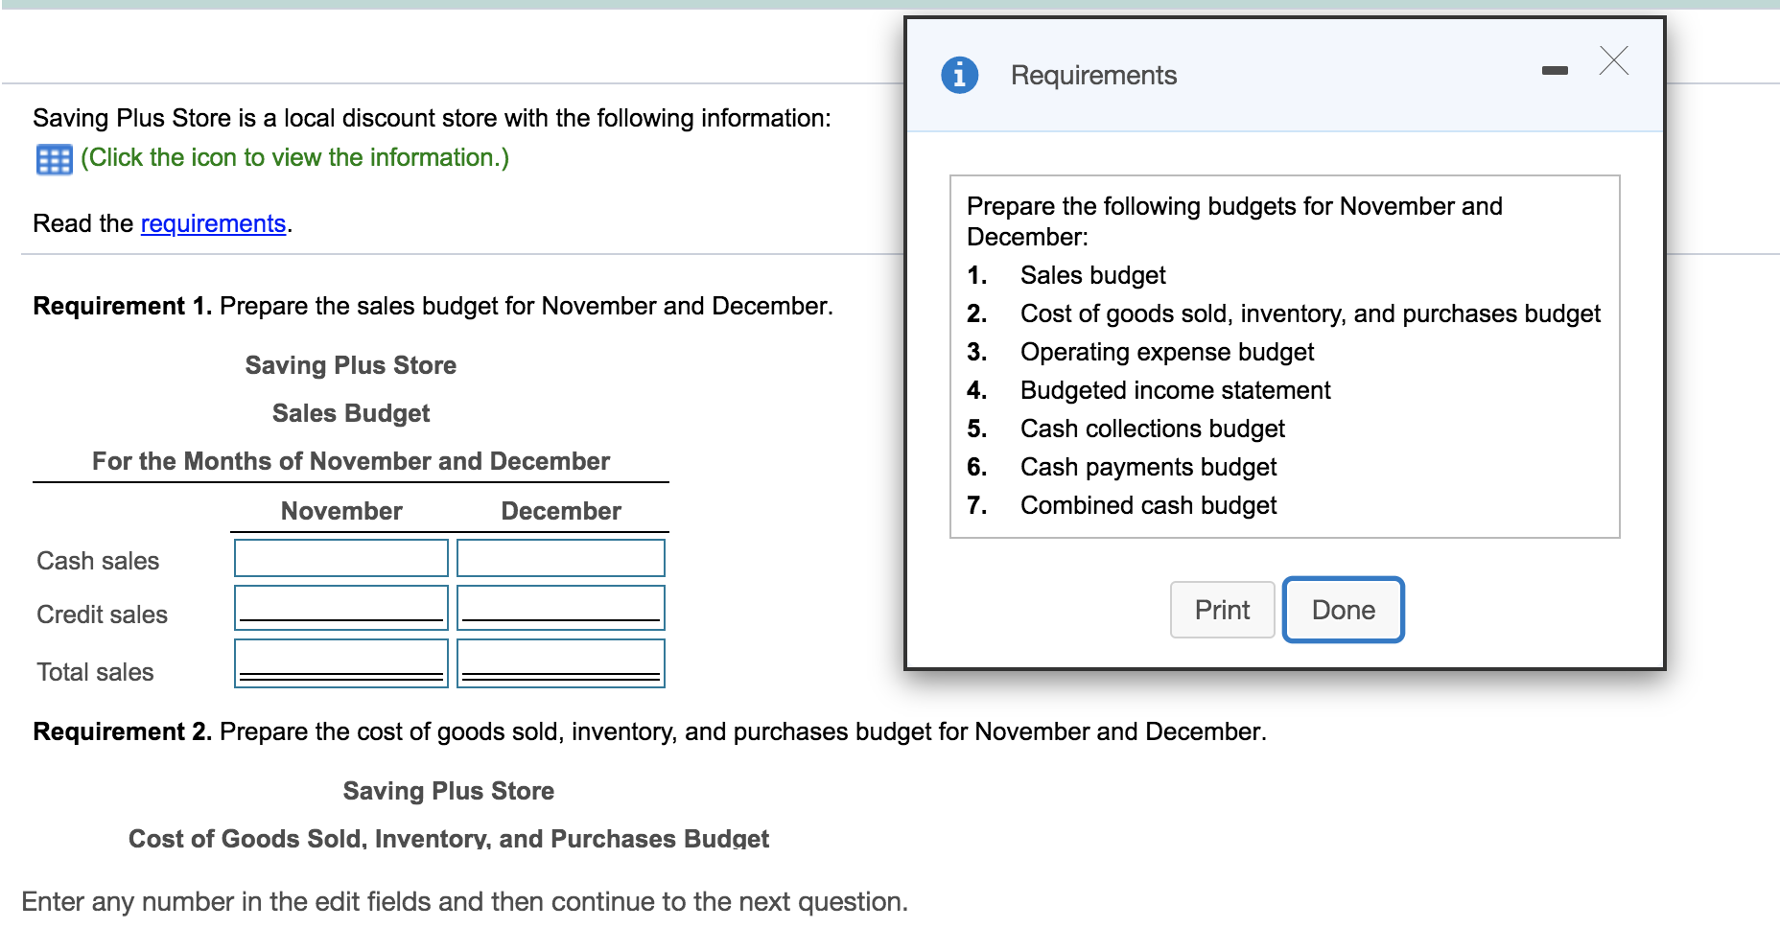The width and height of the screenshot is (1780, 928).
Task: Click the minimize dash on the Requirements popup
Action: point(1556,69)
